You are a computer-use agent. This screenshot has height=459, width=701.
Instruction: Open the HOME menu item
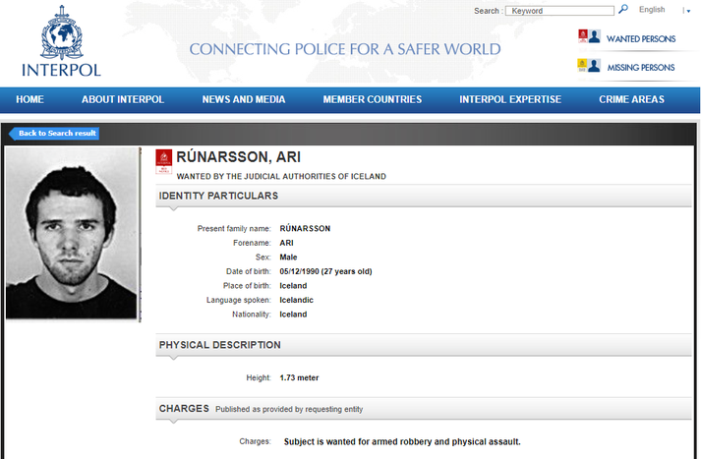point(29,99)
